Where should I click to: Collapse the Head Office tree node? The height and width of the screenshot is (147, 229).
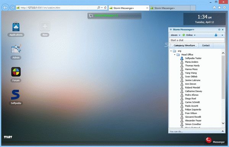[x=175, y=54]
